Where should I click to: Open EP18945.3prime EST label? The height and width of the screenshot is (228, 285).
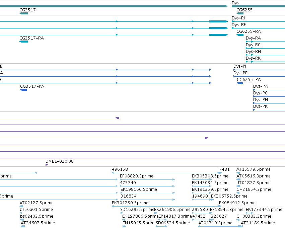[227, 210]
